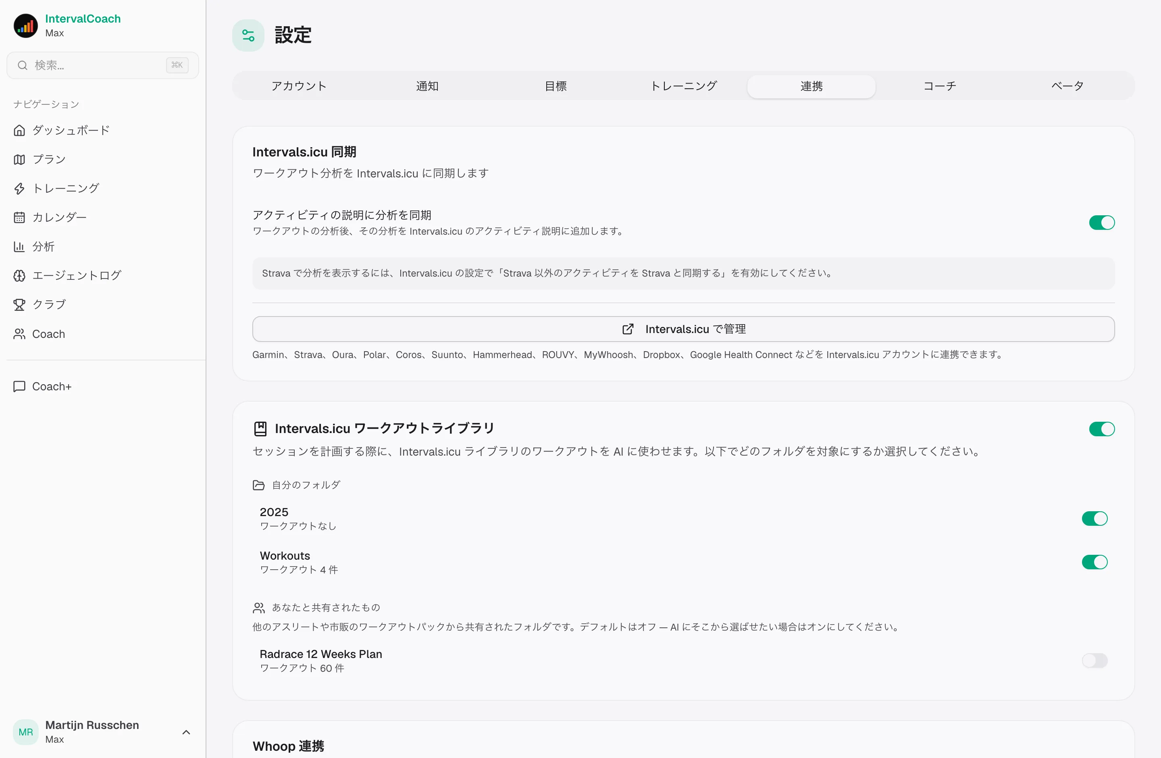Focus the 検索 search field
1161x758 pixels.
pyautogui.click(x=103, y=65)
